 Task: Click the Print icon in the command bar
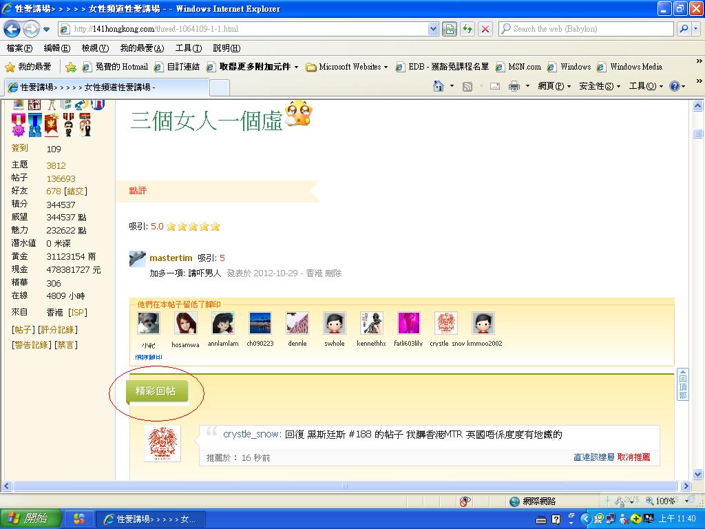(x=515, y=86)
